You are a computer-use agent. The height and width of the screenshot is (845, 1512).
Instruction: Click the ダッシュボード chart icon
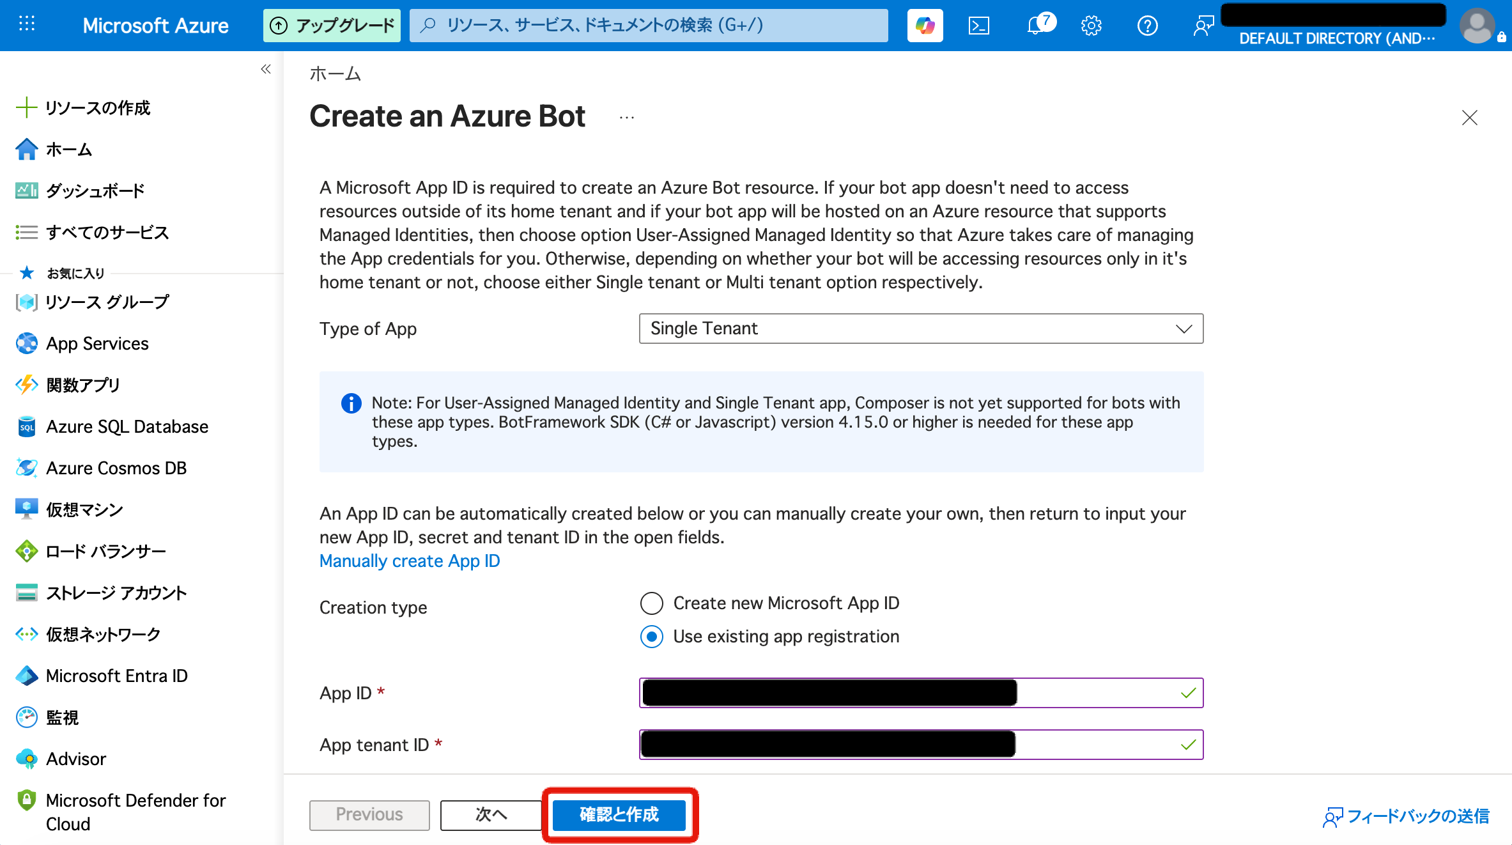coord(26,190)
